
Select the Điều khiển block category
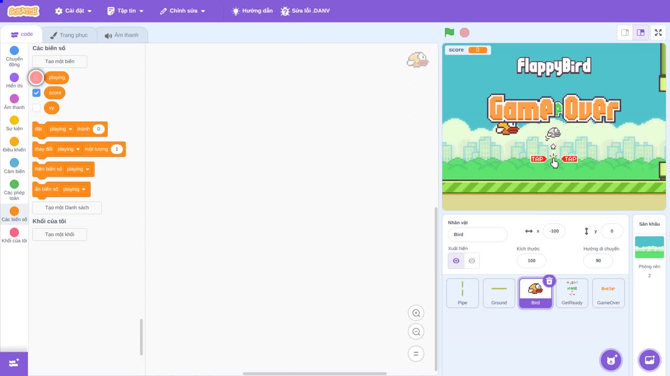click(x=14, y=145)
